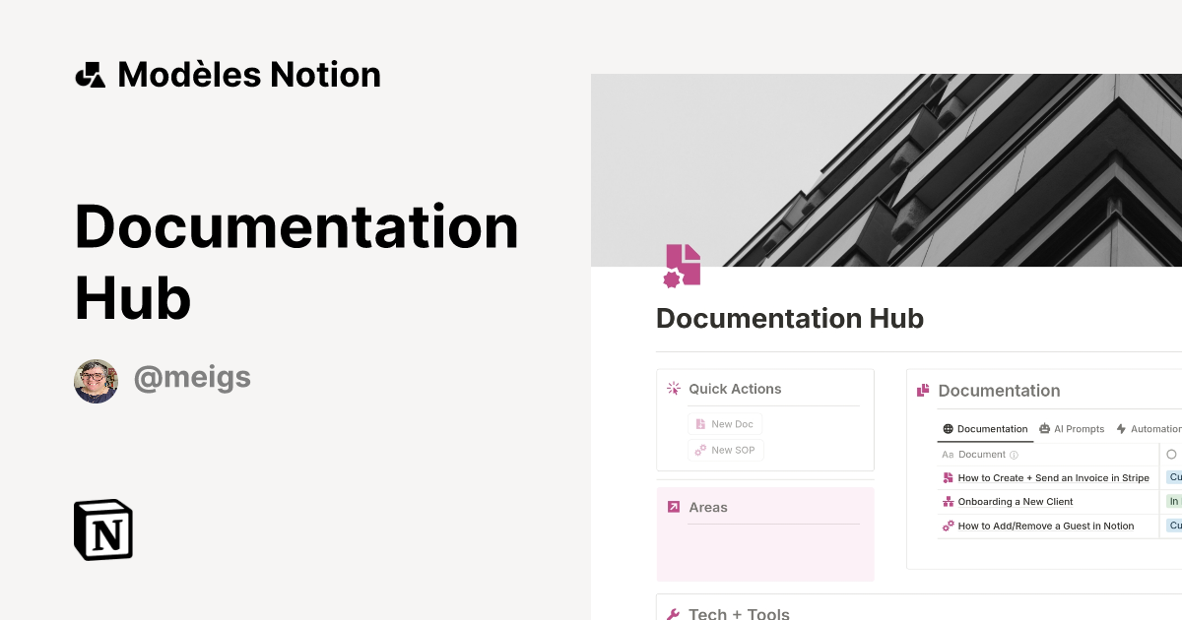Viewport: 1182px width, 620px height.
Task: Click the Documentation database pages icon
Action: pos(924,390)
